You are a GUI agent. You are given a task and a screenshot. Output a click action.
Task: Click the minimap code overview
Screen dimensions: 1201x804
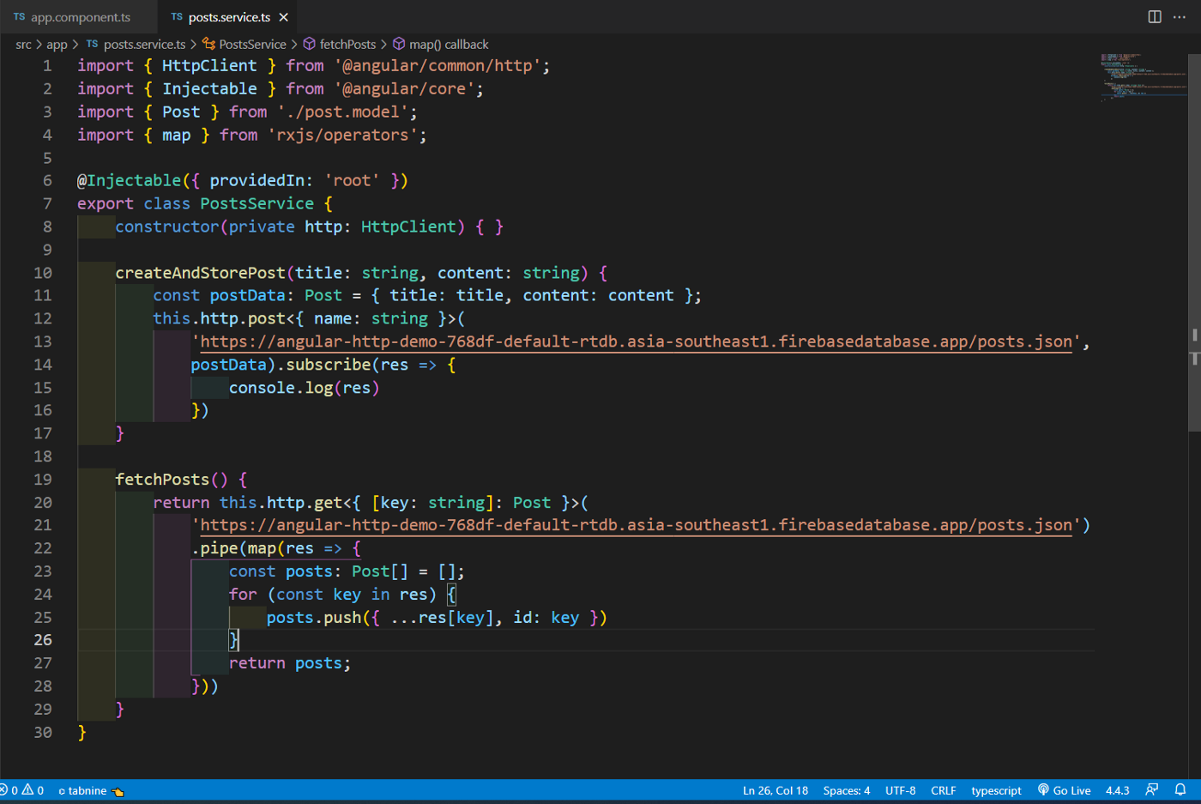[x=1143, y=77]
